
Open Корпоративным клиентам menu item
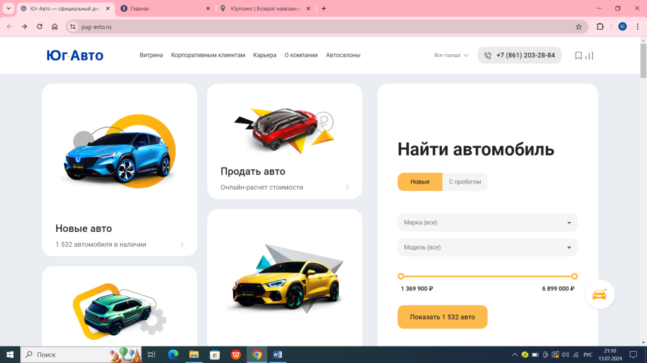tap(208, 55)
